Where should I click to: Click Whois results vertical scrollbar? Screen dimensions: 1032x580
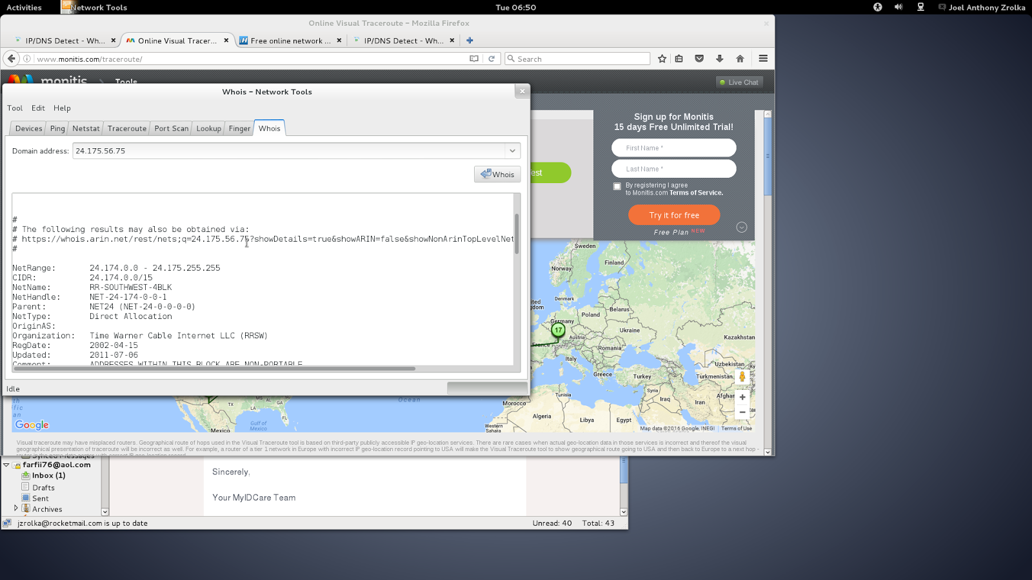click(x=517, y=233)
